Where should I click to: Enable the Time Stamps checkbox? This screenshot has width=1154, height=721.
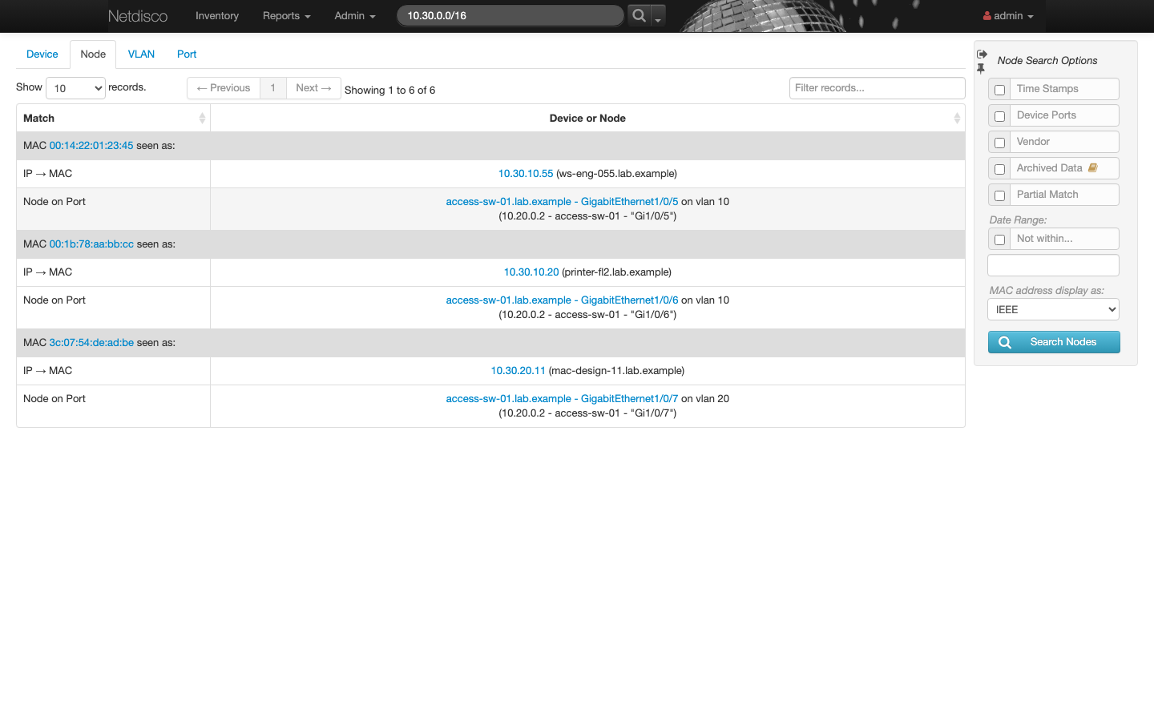999,90
